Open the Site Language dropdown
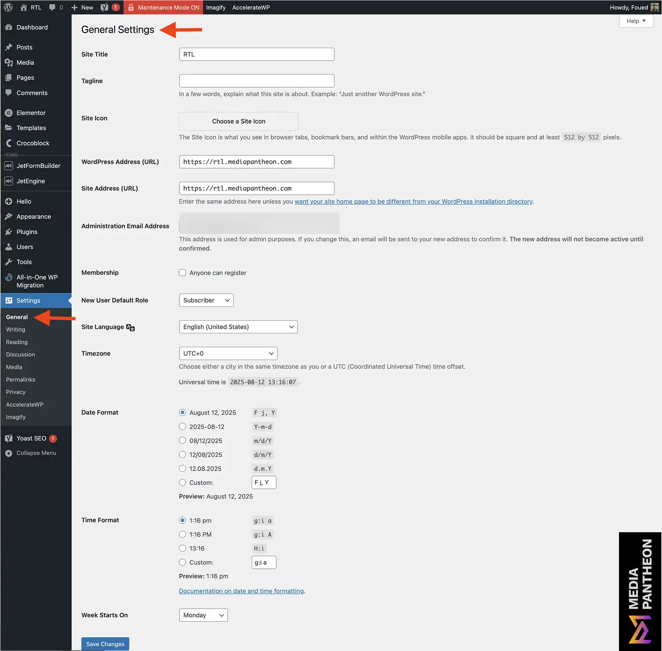 238,327
